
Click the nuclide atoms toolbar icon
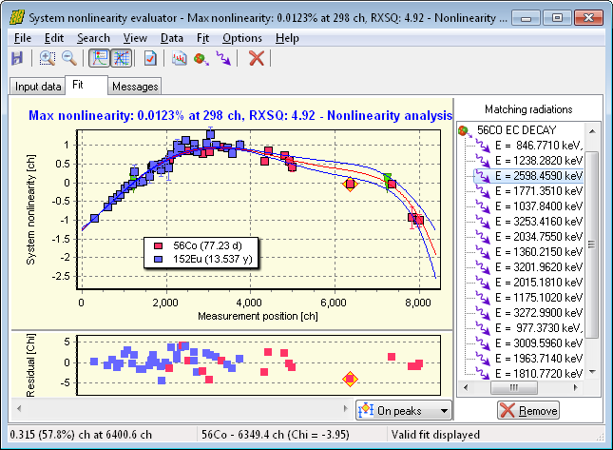pos(201,59)
